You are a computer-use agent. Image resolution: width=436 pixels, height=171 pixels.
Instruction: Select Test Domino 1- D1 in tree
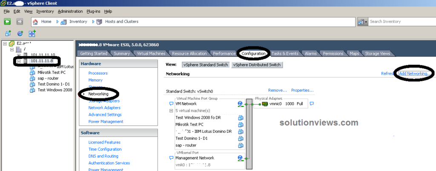(x=53, y=84)
